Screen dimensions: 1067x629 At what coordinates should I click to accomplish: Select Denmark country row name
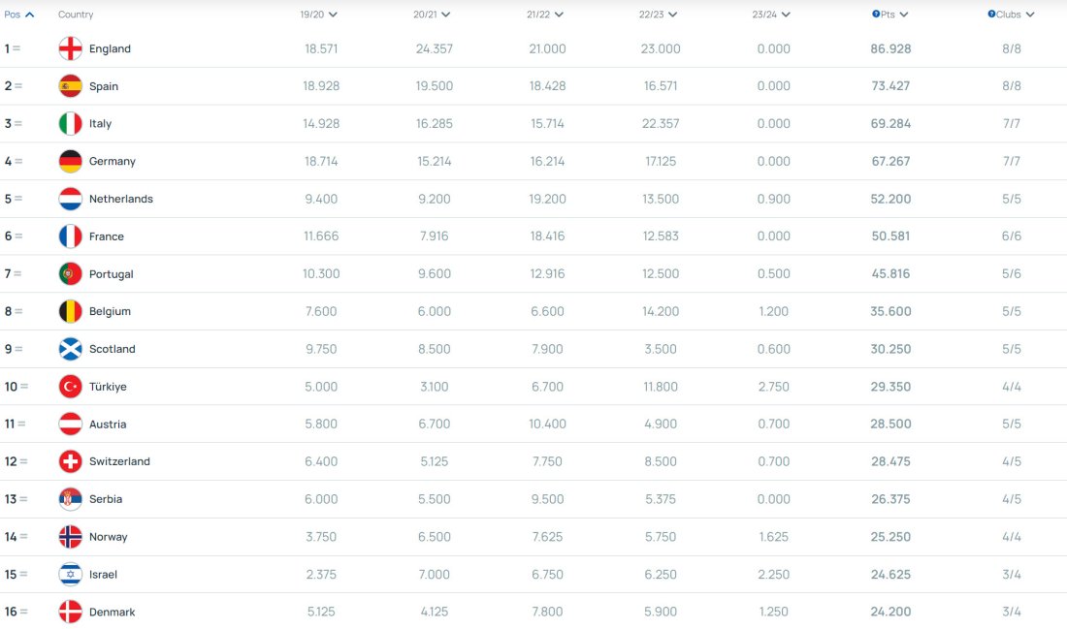pyautogui.click(x=112, y=612)
